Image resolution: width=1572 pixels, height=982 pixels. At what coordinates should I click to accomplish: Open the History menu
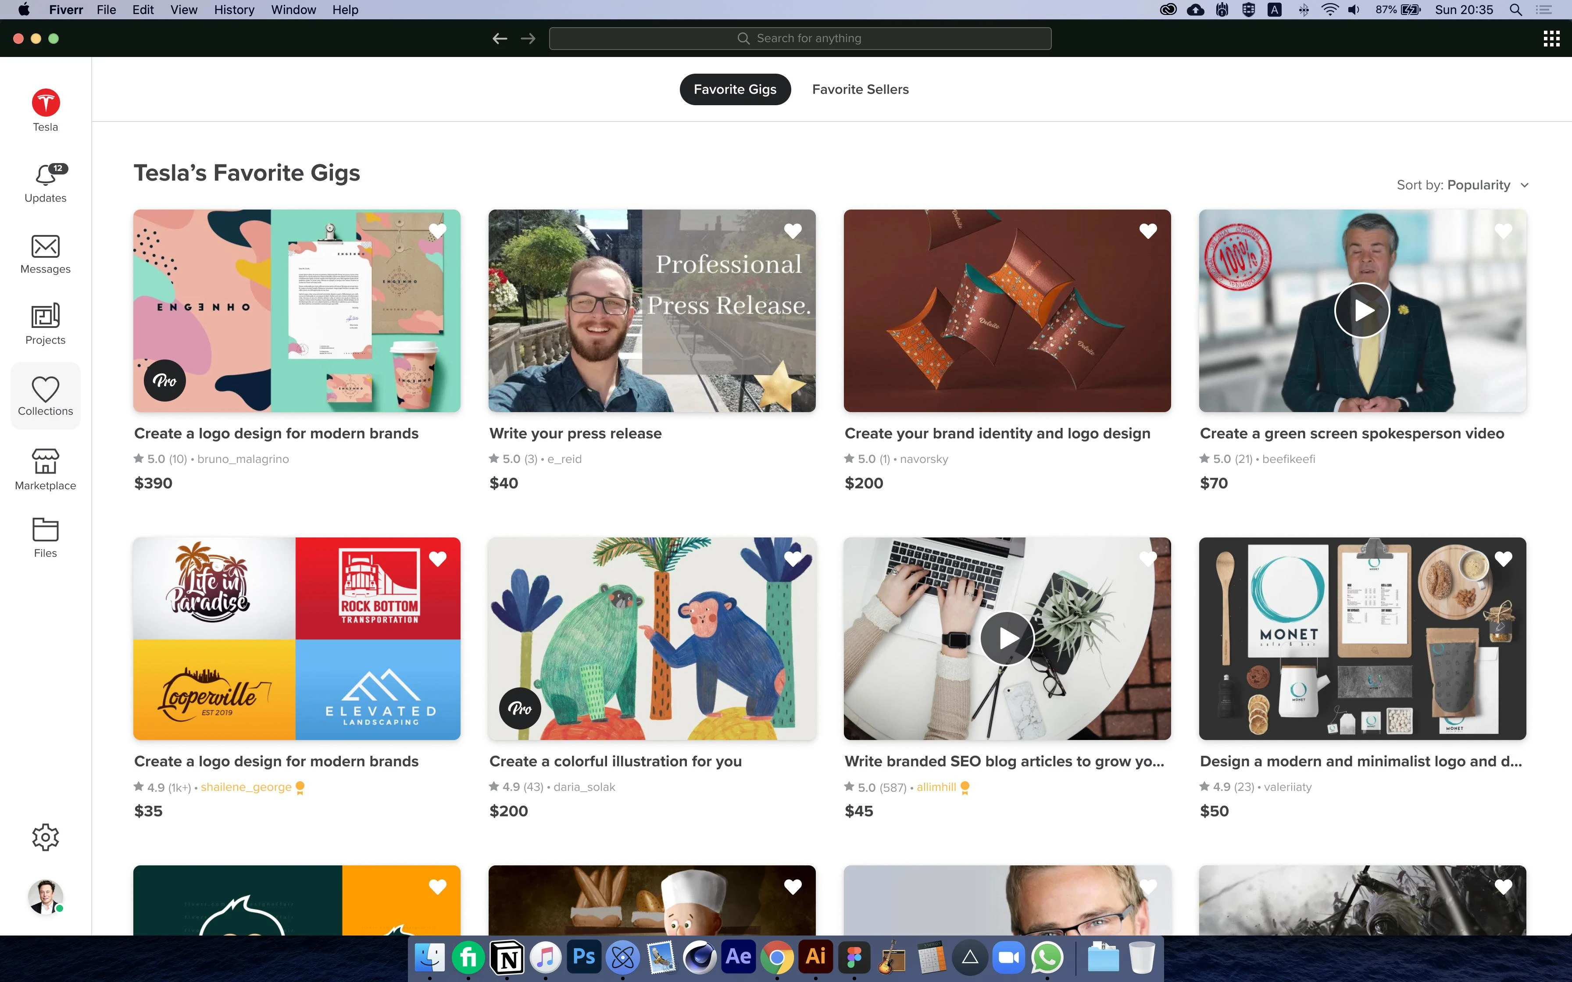[234, 10]
